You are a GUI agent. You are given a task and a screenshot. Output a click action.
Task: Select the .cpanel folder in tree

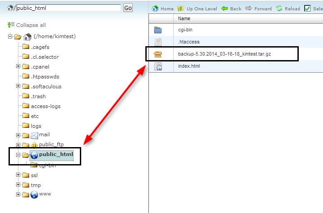point(40,67)
